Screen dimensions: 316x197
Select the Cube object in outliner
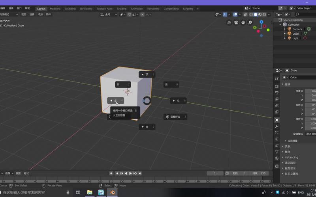(x=295, y=33)
